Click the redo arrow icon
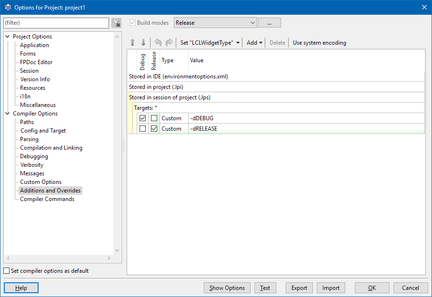The image size is (432, 297). (169, 43)
